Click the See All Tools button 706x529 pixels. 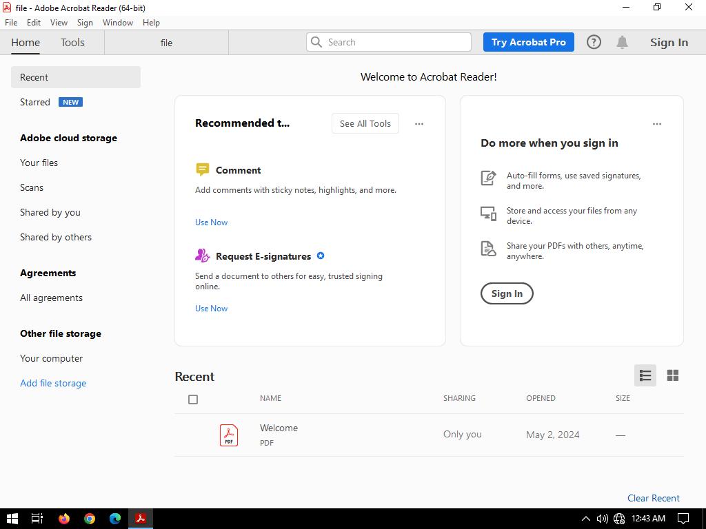365,123
